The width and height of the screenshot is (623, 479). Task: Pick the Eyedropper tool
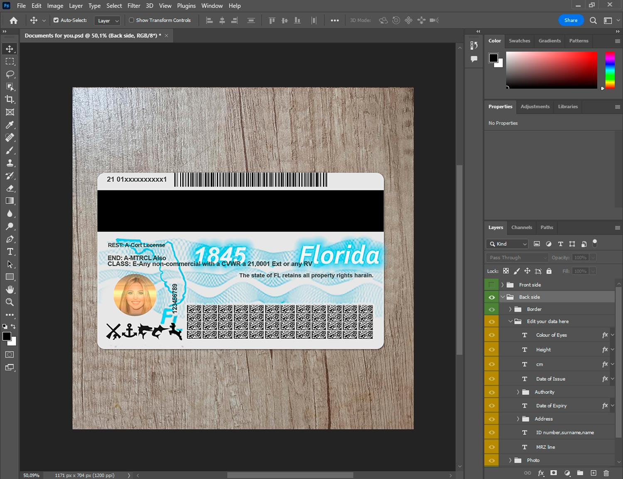[x=10, y=125]
